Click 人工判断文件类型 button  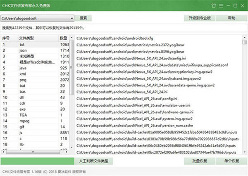[x=93, y=161]
